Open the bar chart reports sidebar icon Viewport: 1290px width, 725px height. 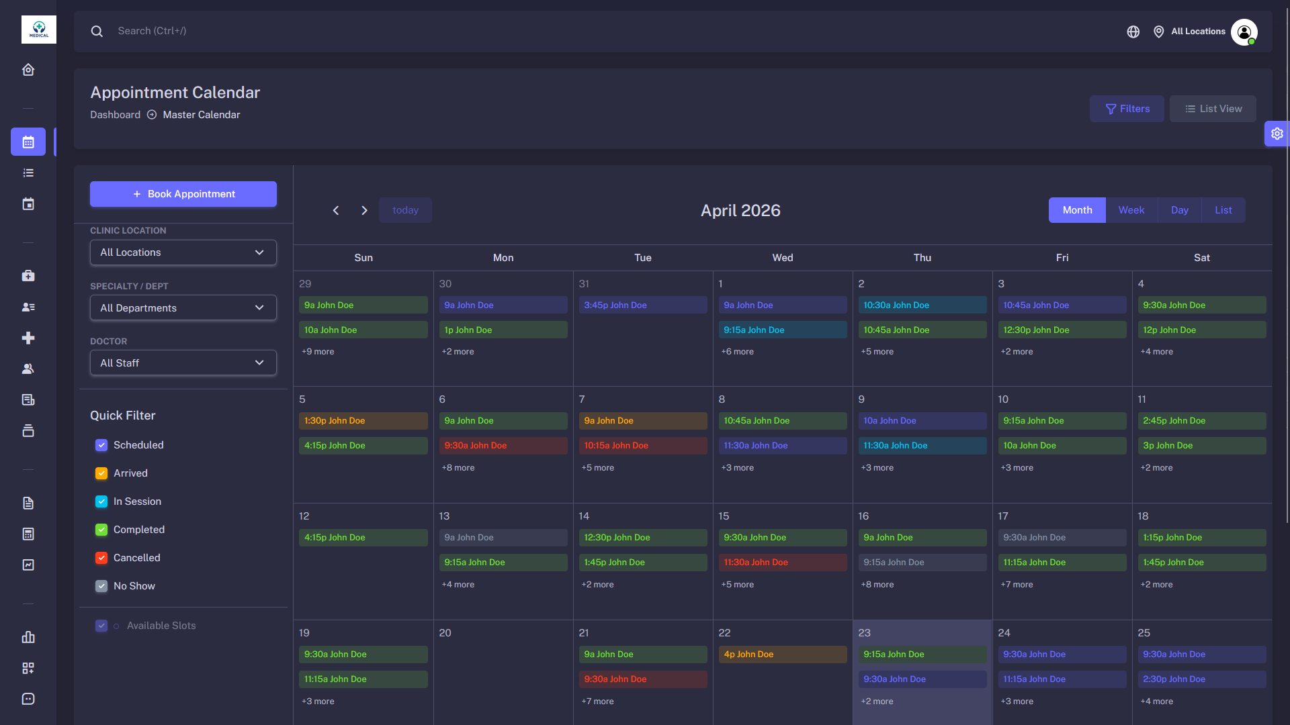28,637
